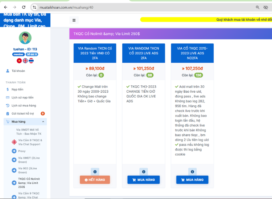The image size is (272, 199).
Task: Open Gửi ticket hỗ trợ menu item
Action: pos(25,114)
